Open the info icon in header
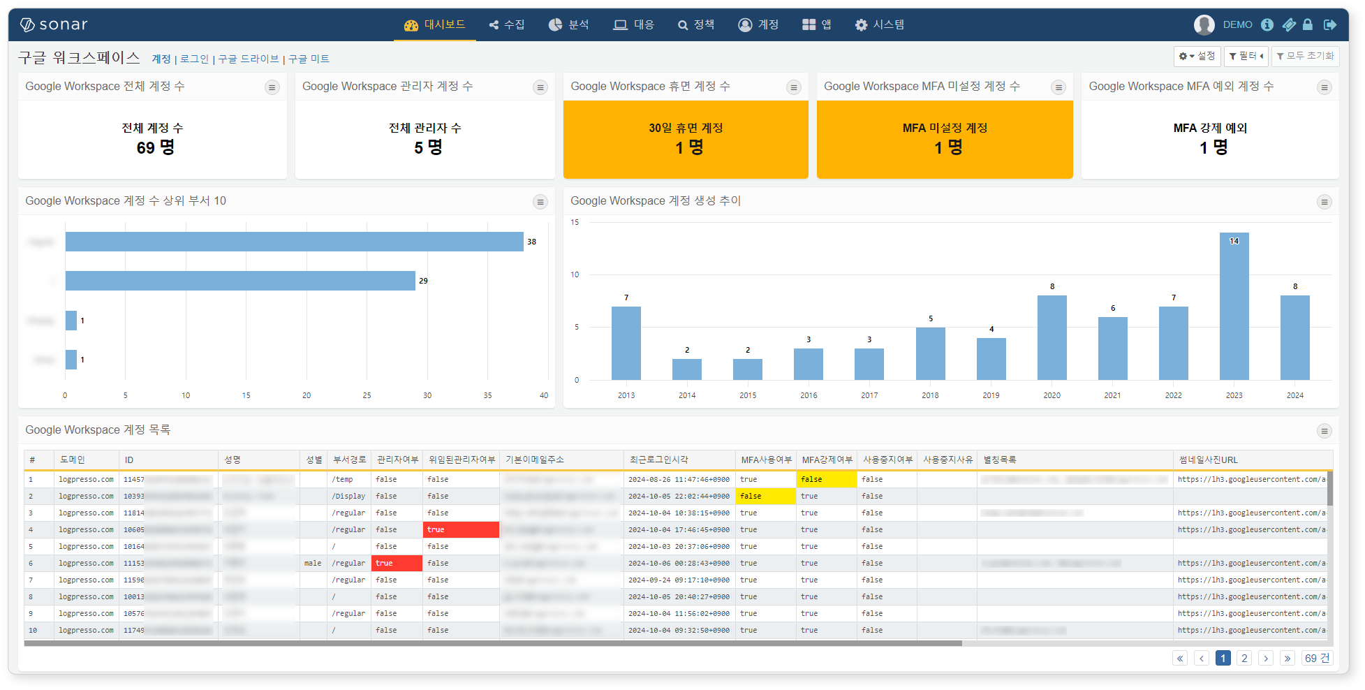The image size is (1365, 690). [1267, 24]
